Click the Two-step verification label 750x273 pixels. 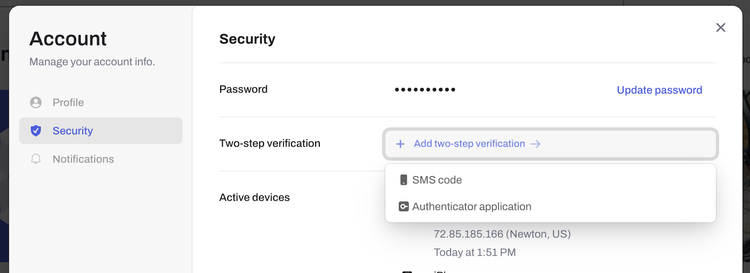(270, 143)
